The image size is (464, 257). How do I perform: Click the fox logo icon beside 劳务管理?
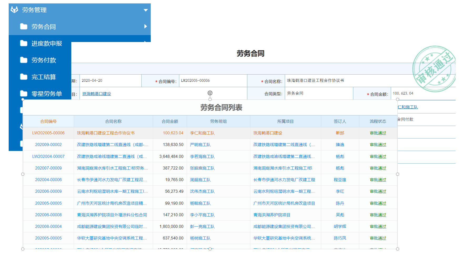(14, 10)
